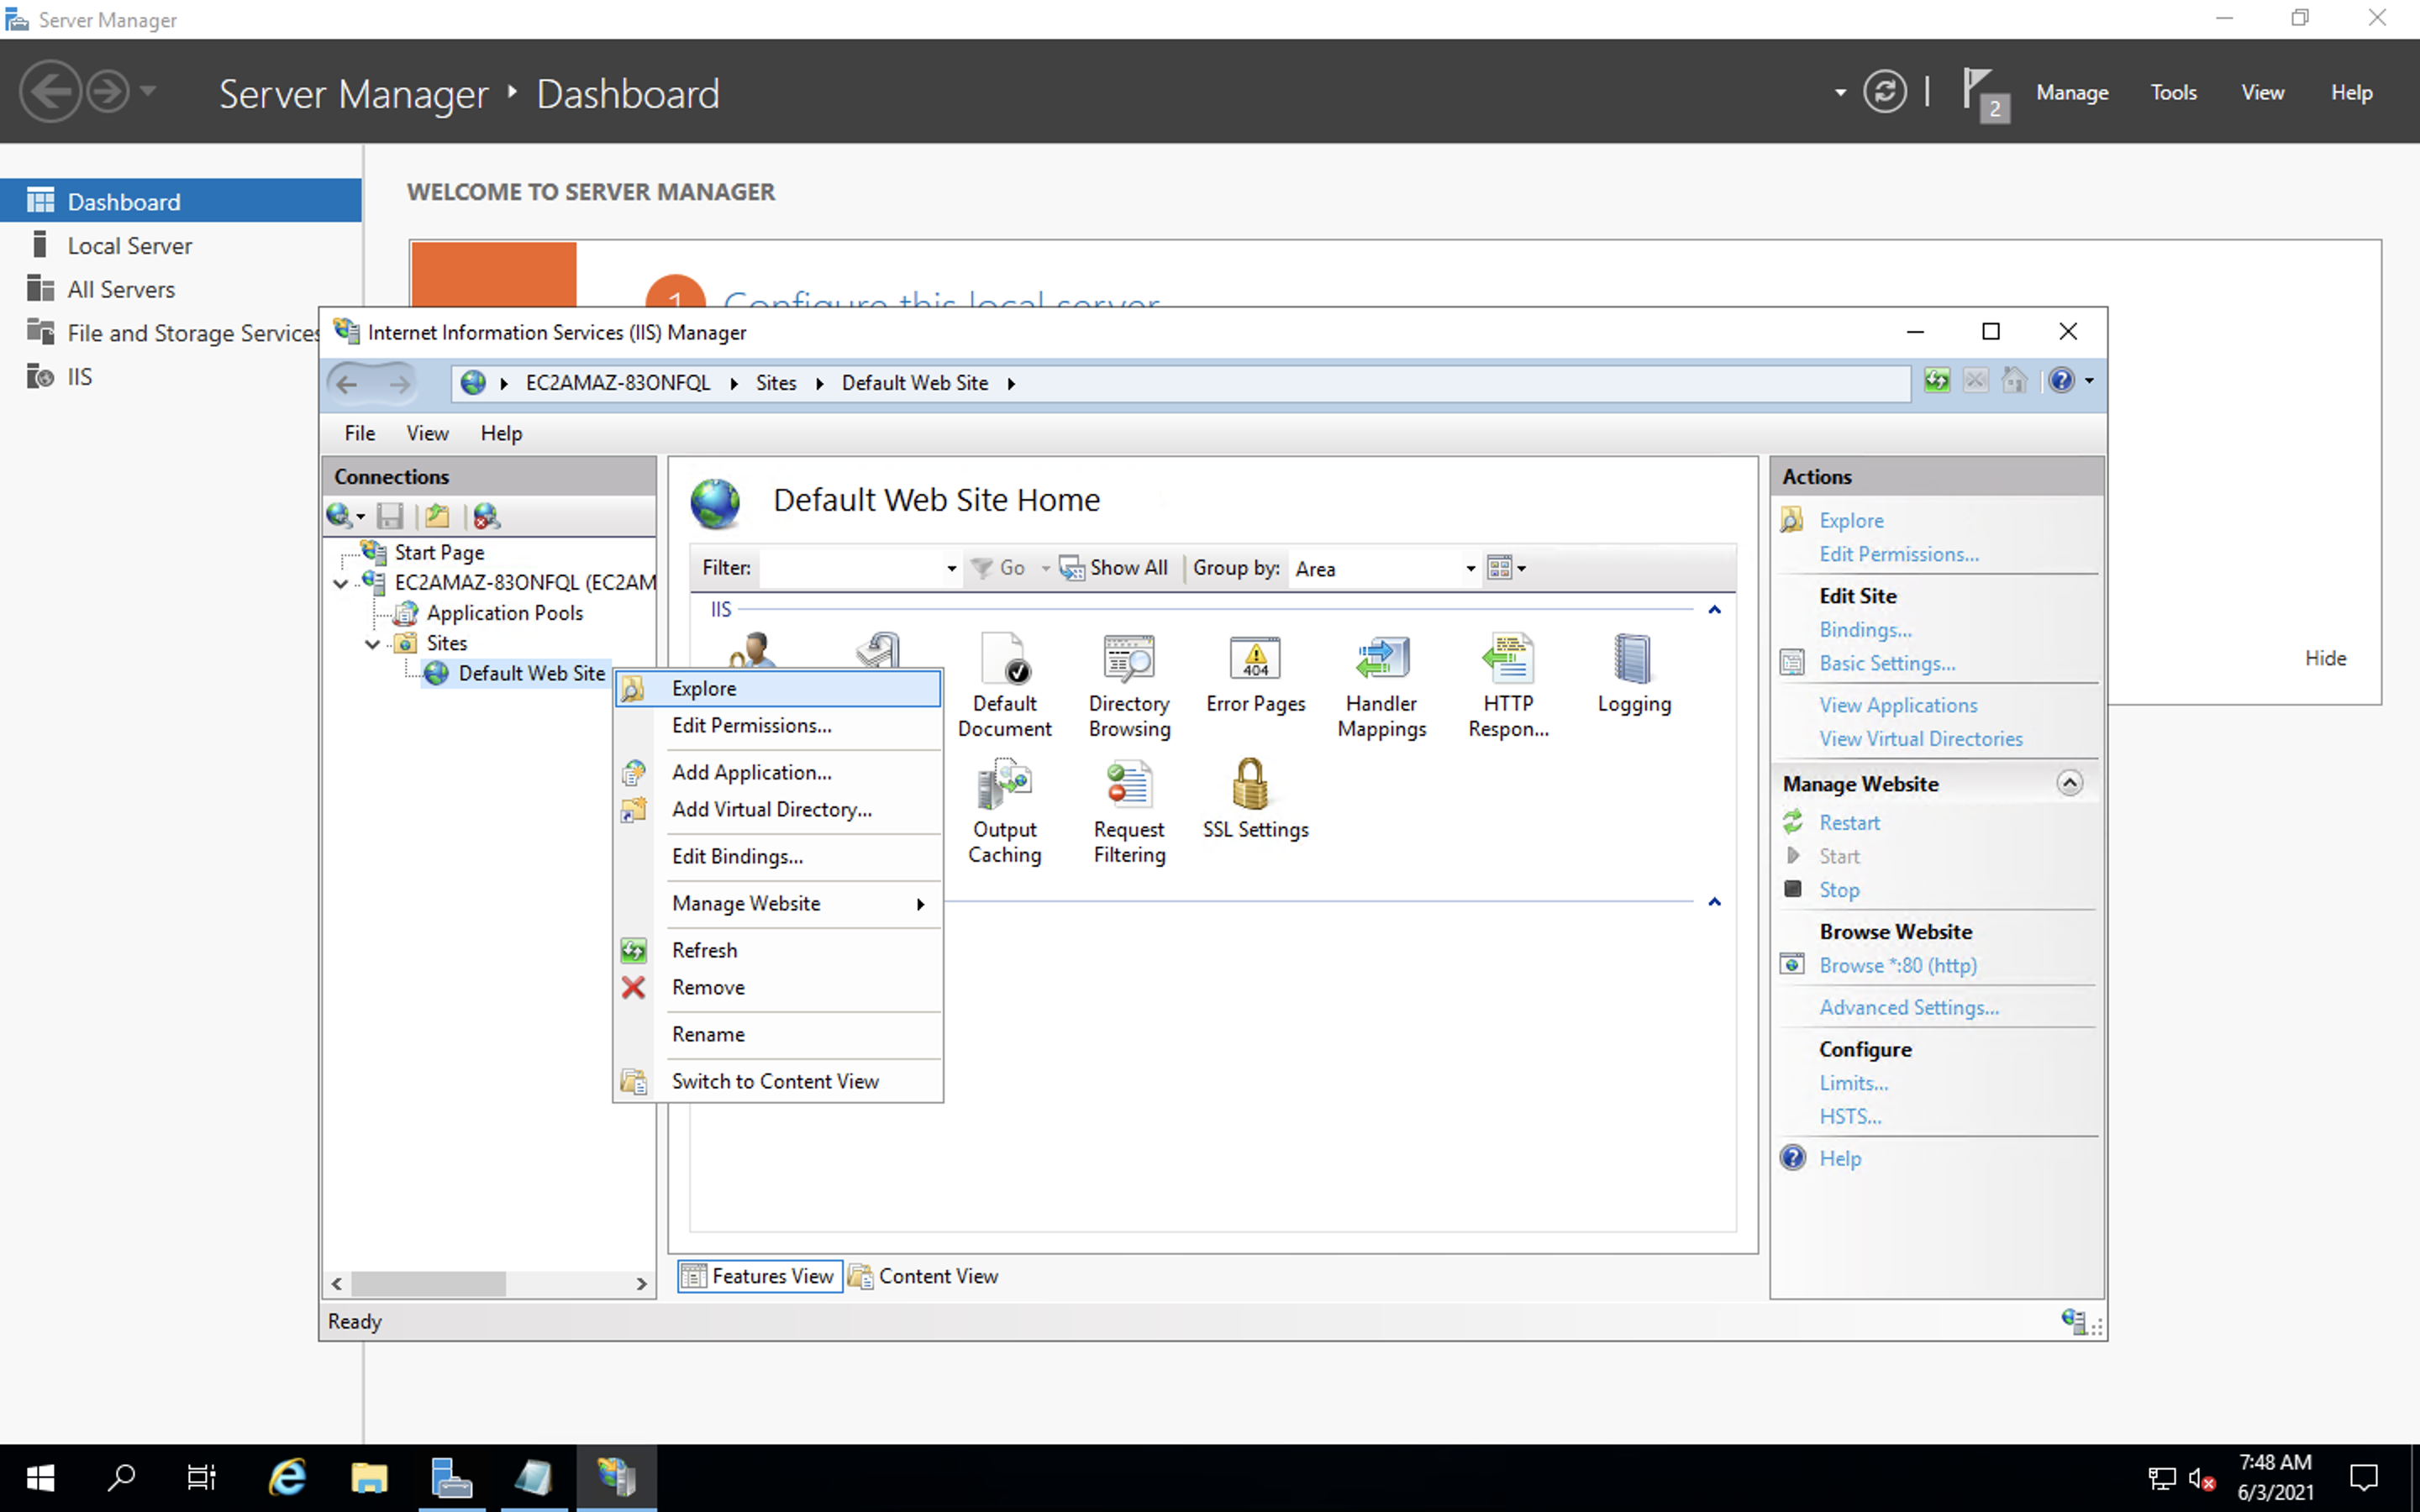Click the Windows Start button
The image size is (2420, 1512).
pos(40,1477)
